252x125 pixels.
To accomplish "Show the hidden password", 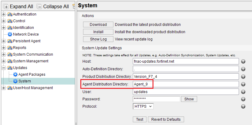I will pyautogui.click(x=189, y=99).
